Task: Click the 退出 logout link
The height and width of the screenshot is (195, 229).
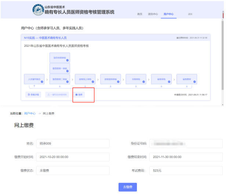Action: coord(190,14)
